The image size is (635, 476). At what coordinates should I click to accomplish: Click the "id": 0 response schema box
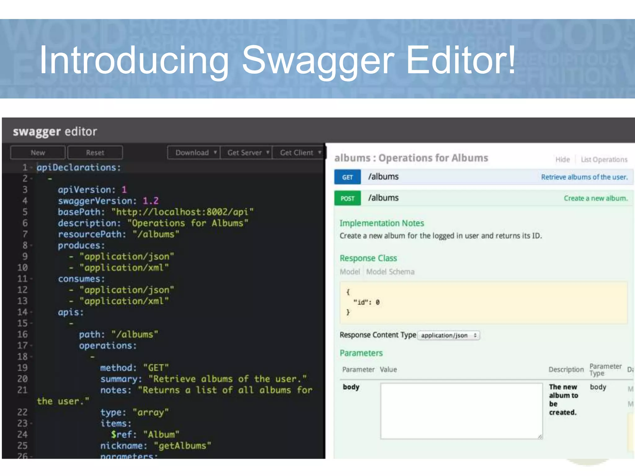pyautogui.click(x=483, y=302)
